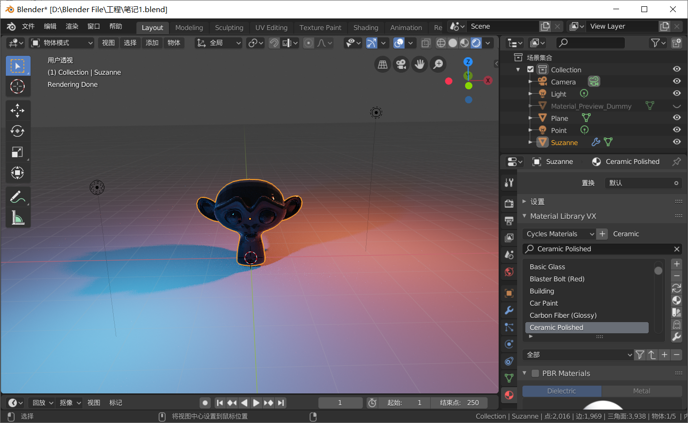Image resolution: width=688 pixels, height=423 pixels.
Task: Click the current frame field
Action: (x=340, y=403)
